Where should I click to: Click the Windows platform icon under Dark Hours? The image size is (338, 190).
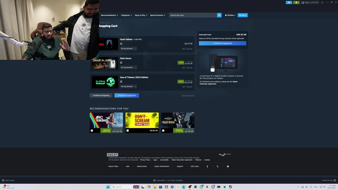pyautogui.click(x=121, y=63)
